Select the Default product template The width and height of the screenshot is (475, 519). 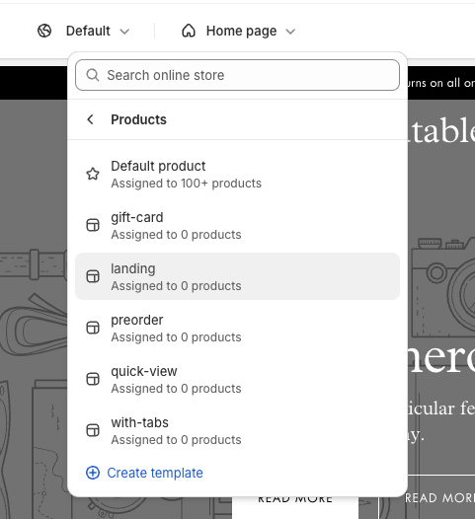click(237, 174)
